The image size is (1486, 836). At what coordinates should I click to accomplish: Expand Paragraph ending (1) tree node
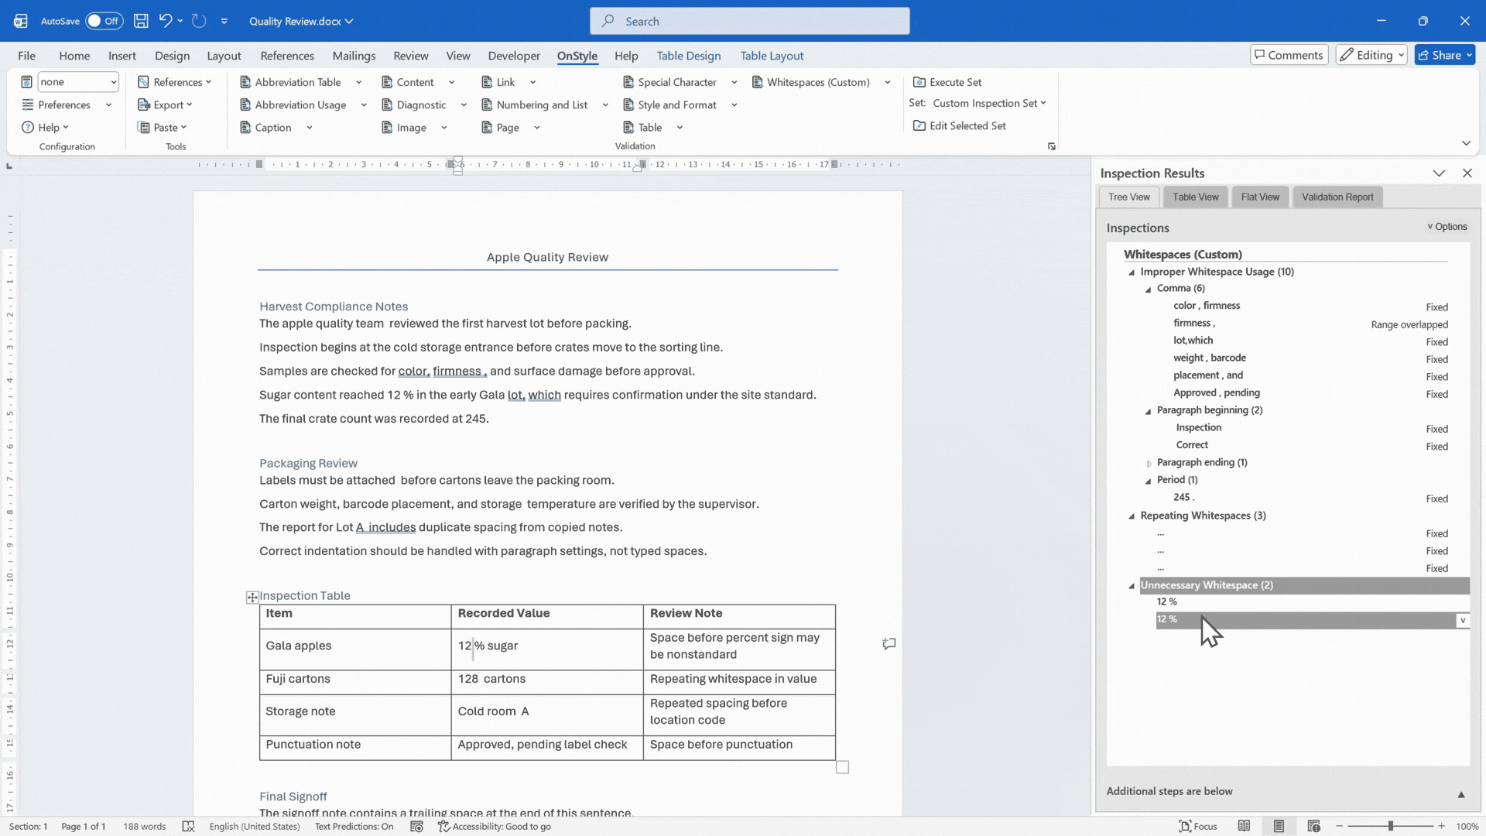[1149, 463]
